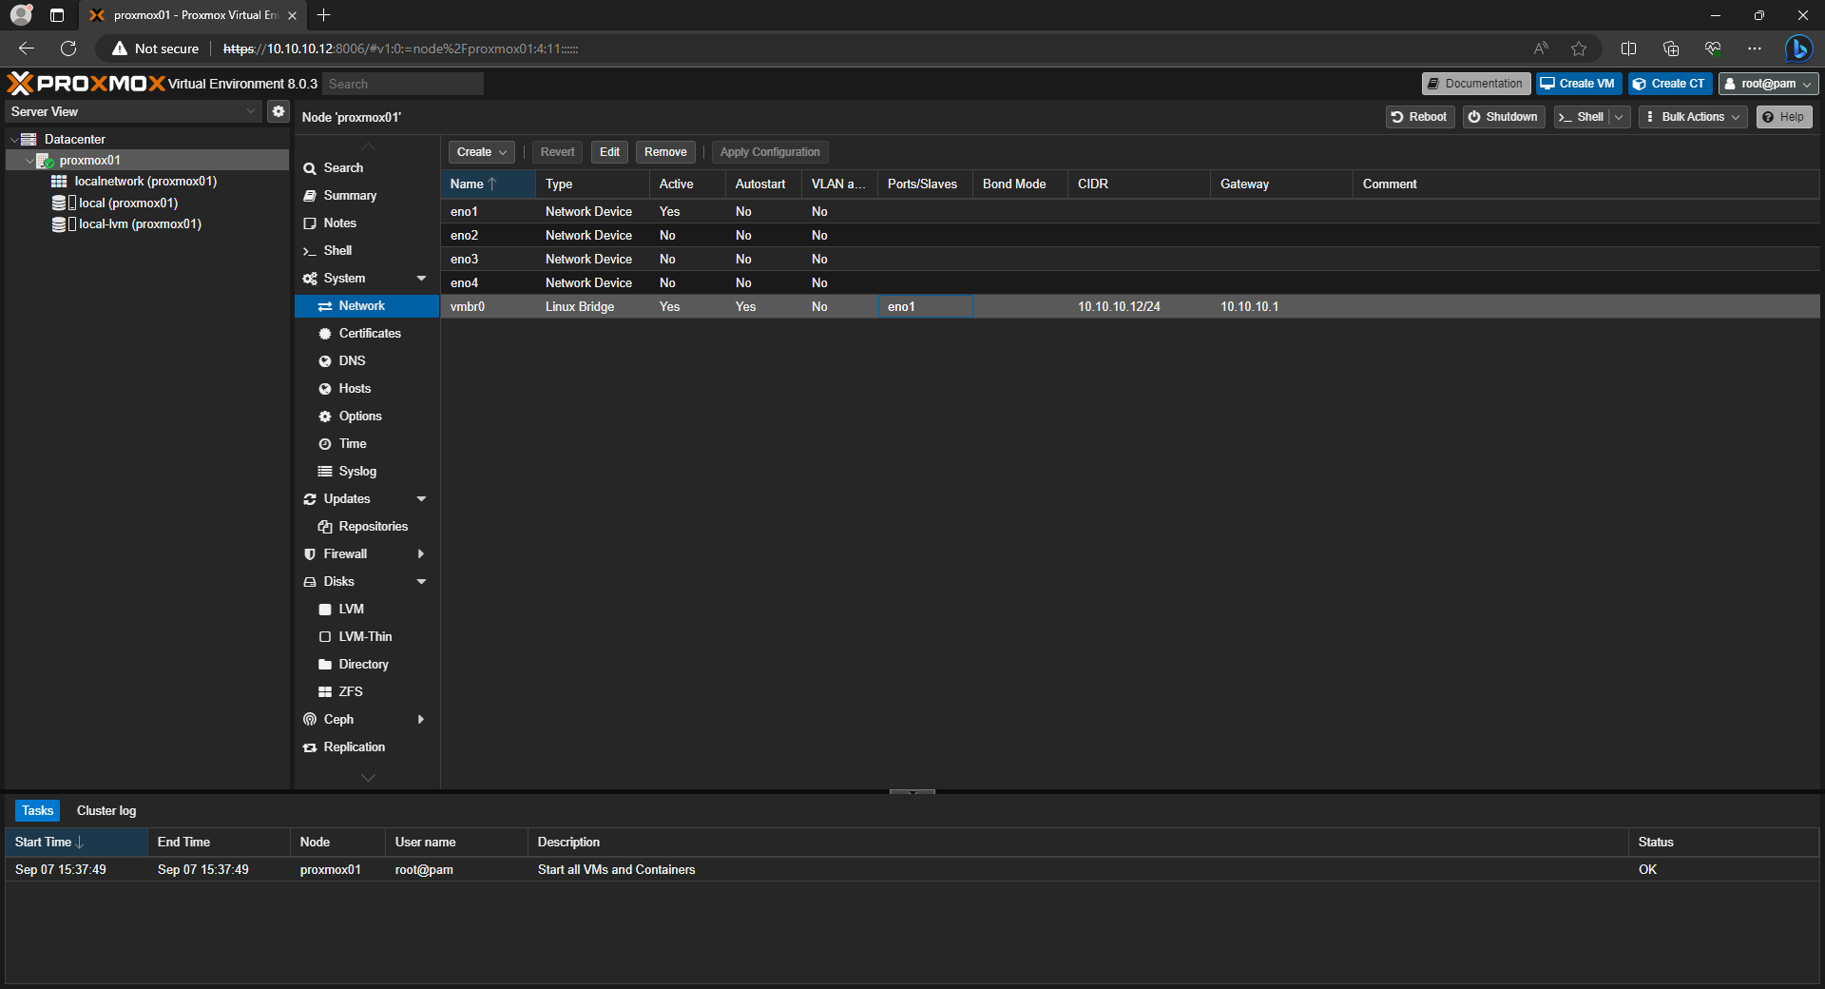Click the Reboot button
Image resolution: width=1825 pixels, height=989 pixels.
[1419, 117]
